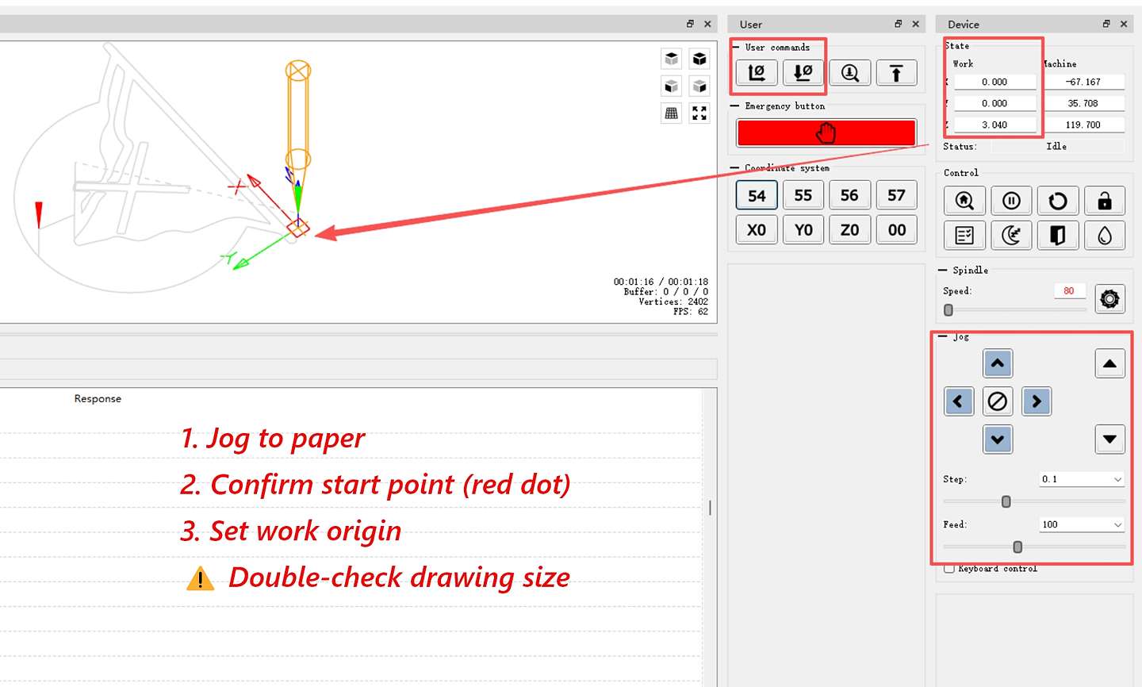This screenshot has height=687, width=1142.
Task: Select coordinate system 57
Action: [x=896, y=195]
